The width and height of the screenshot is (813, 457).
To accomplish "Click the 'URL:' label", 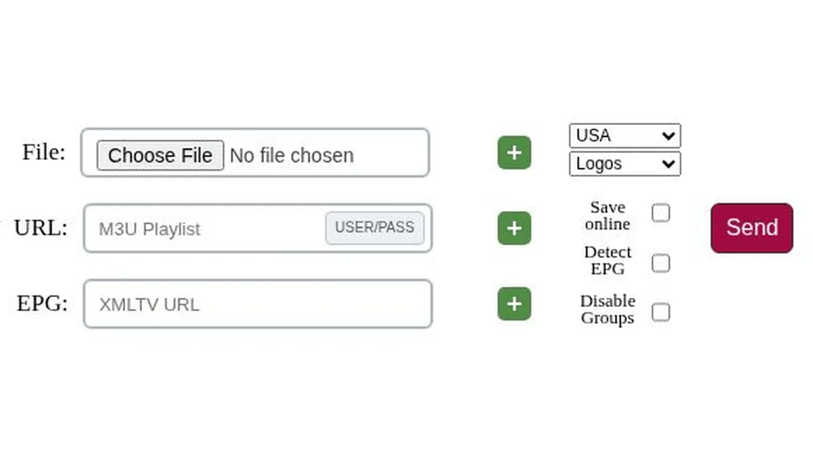I will click(x=41, y=227).
